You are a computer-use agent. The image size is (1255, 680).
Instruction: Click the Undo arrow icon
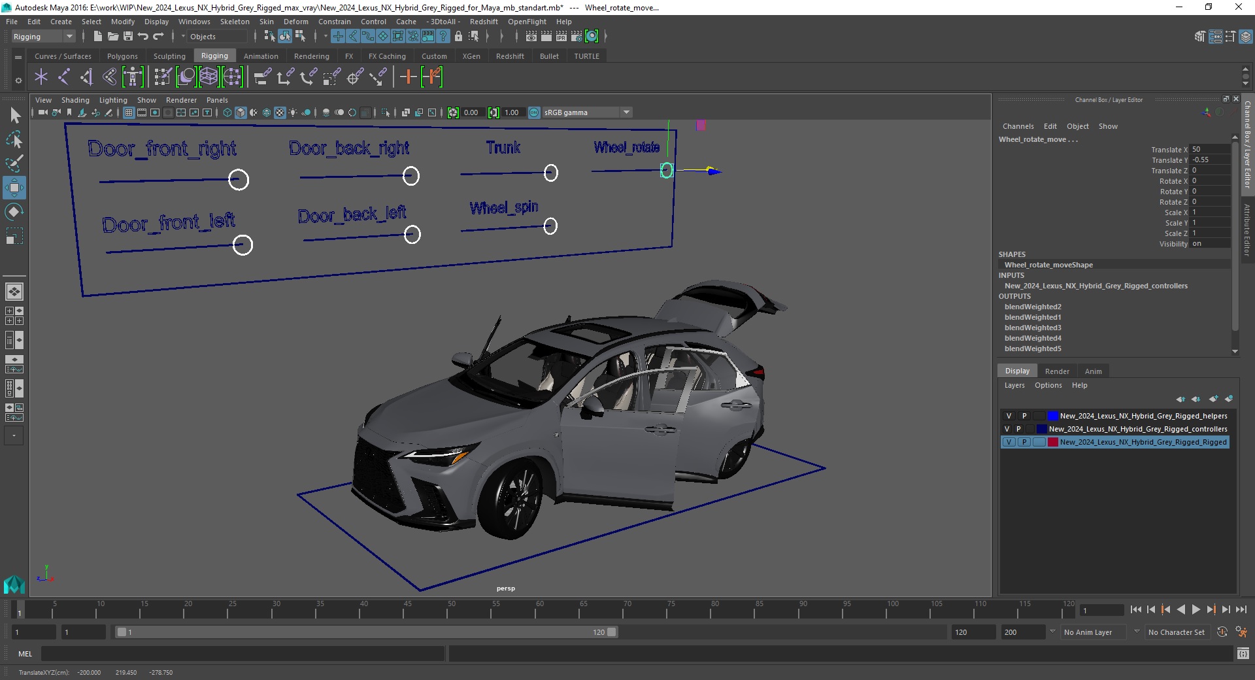coord(143,37)
